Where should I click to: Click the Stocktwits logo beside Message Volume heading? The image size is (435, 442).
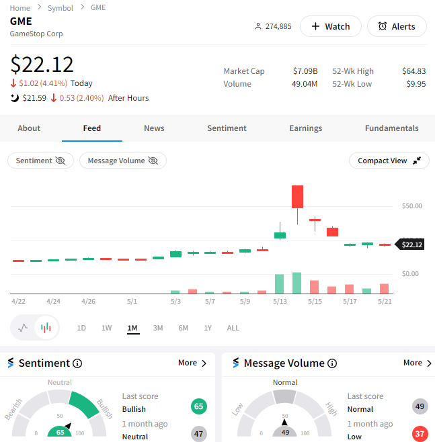(236, 363)
